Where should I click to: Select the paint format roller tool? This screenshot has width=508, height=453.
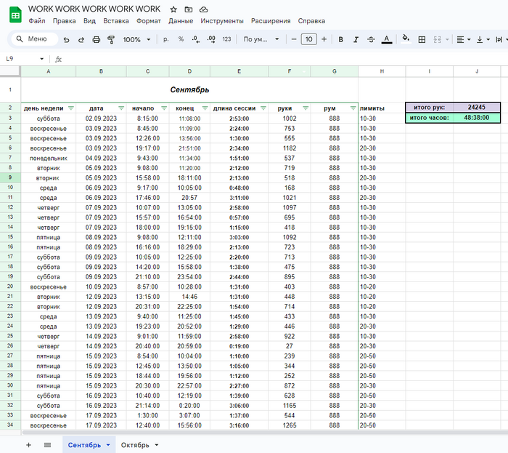coord(110,39)
